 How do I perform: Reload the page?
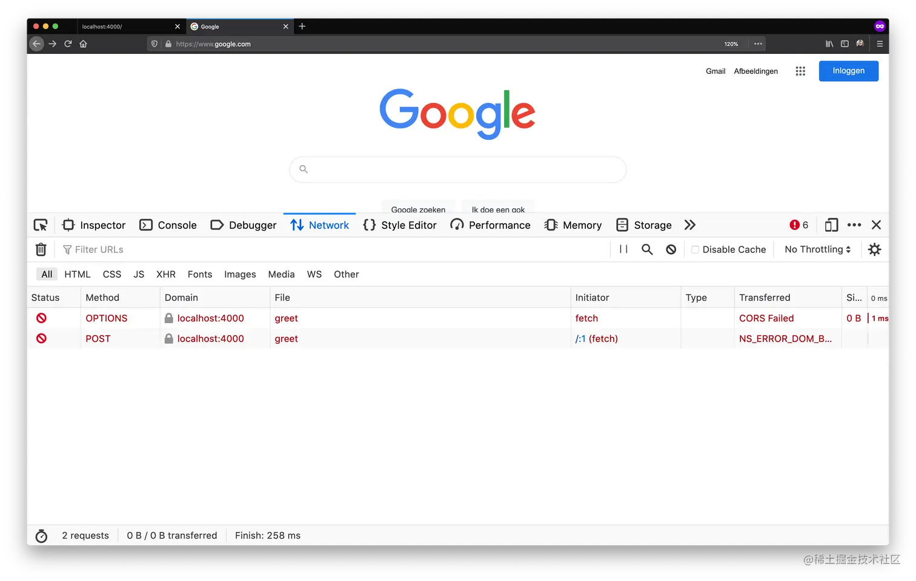click(68, 44)
